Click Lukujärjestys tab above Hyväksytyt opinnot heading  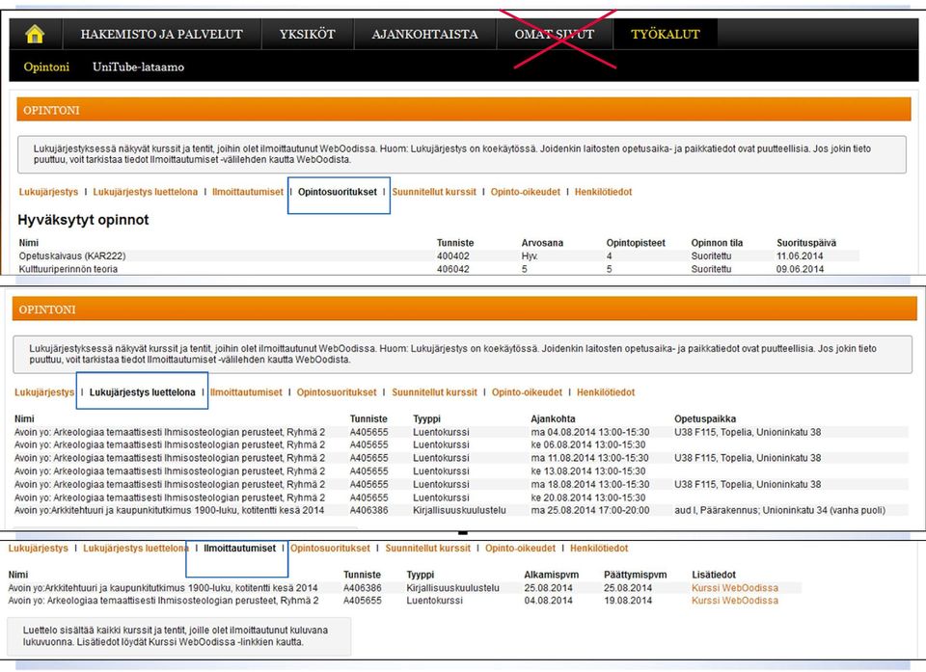point(48,192)
